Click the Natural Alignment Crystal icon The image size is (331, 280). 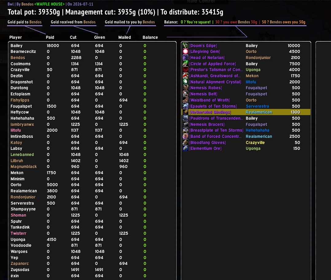coord(185,82)
